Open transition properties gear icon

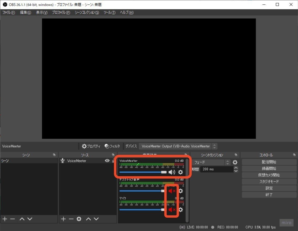click(235, 162)
